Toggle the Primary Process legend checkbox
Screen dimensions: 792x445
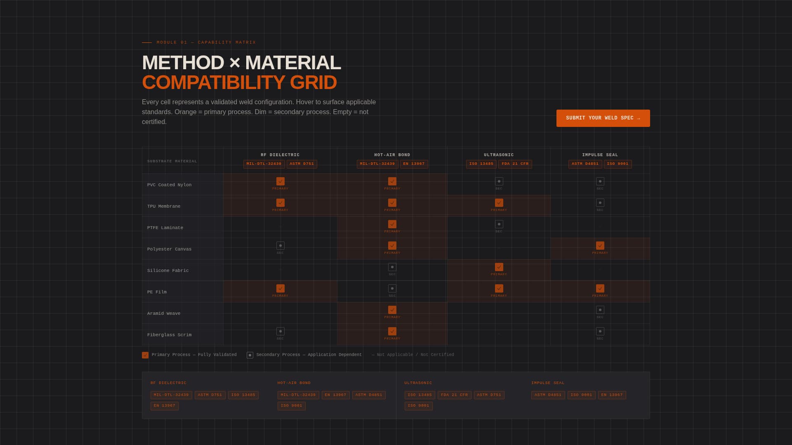click(145, 355)
